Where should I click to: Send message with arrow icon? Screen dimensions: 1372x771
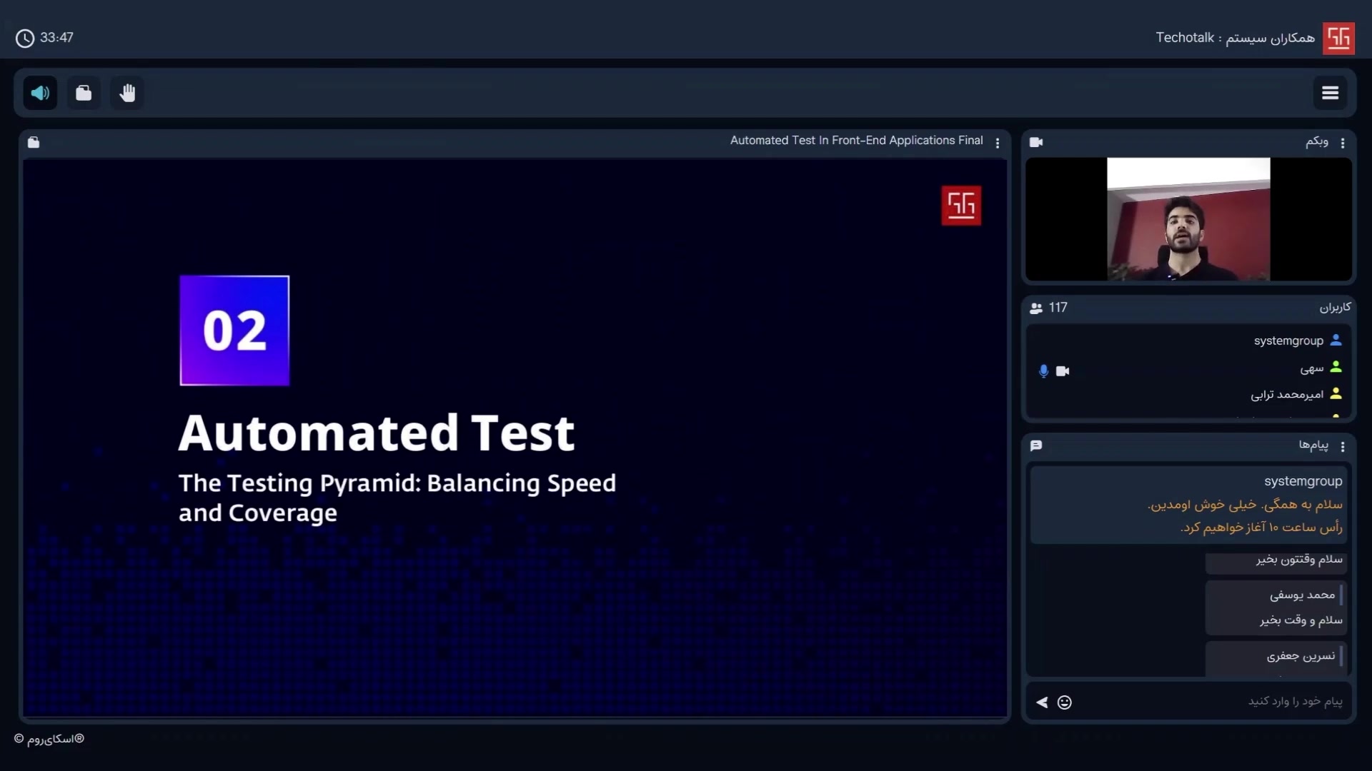[x=1042, y=702]
